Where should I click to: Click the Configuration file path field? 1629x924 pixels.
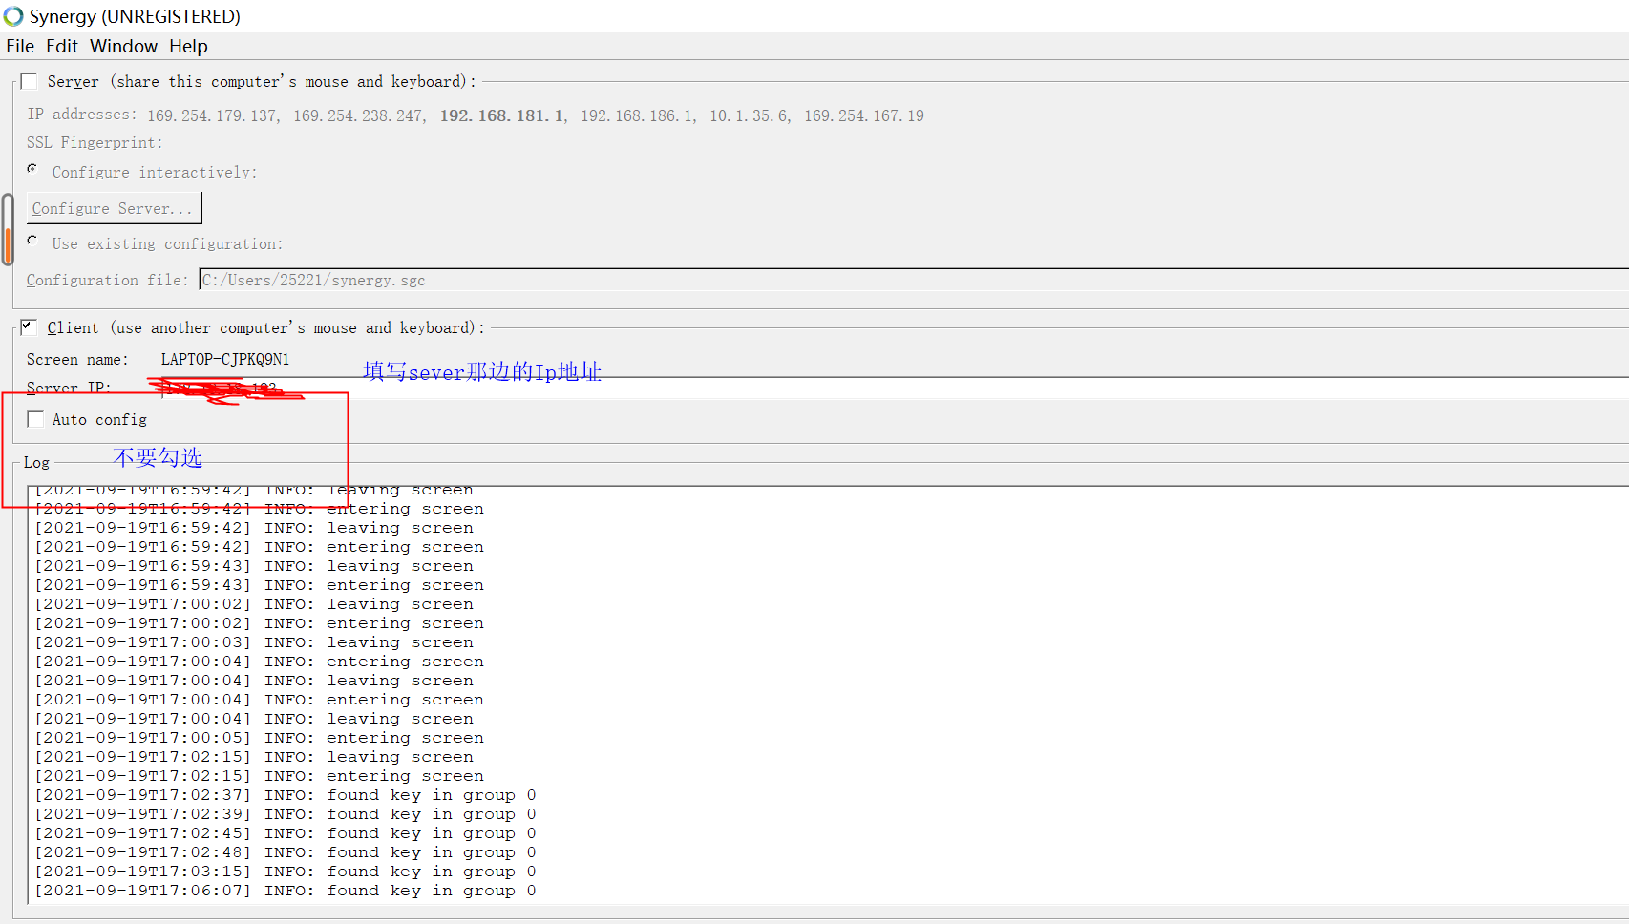tap(914, 280)
